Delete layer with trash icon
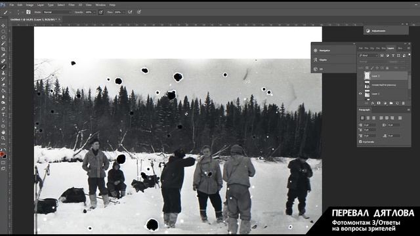Screen dimensions: 420x236 click(404, 103)
